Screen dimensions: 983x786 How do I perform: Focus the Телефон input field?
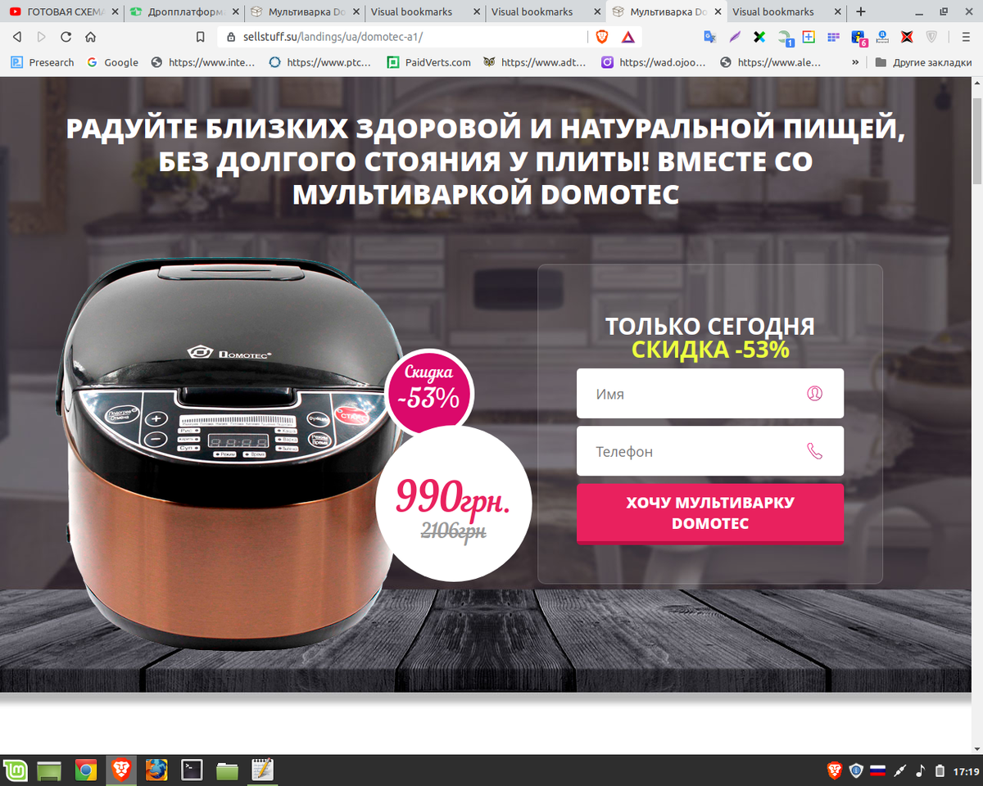point(710,451)
